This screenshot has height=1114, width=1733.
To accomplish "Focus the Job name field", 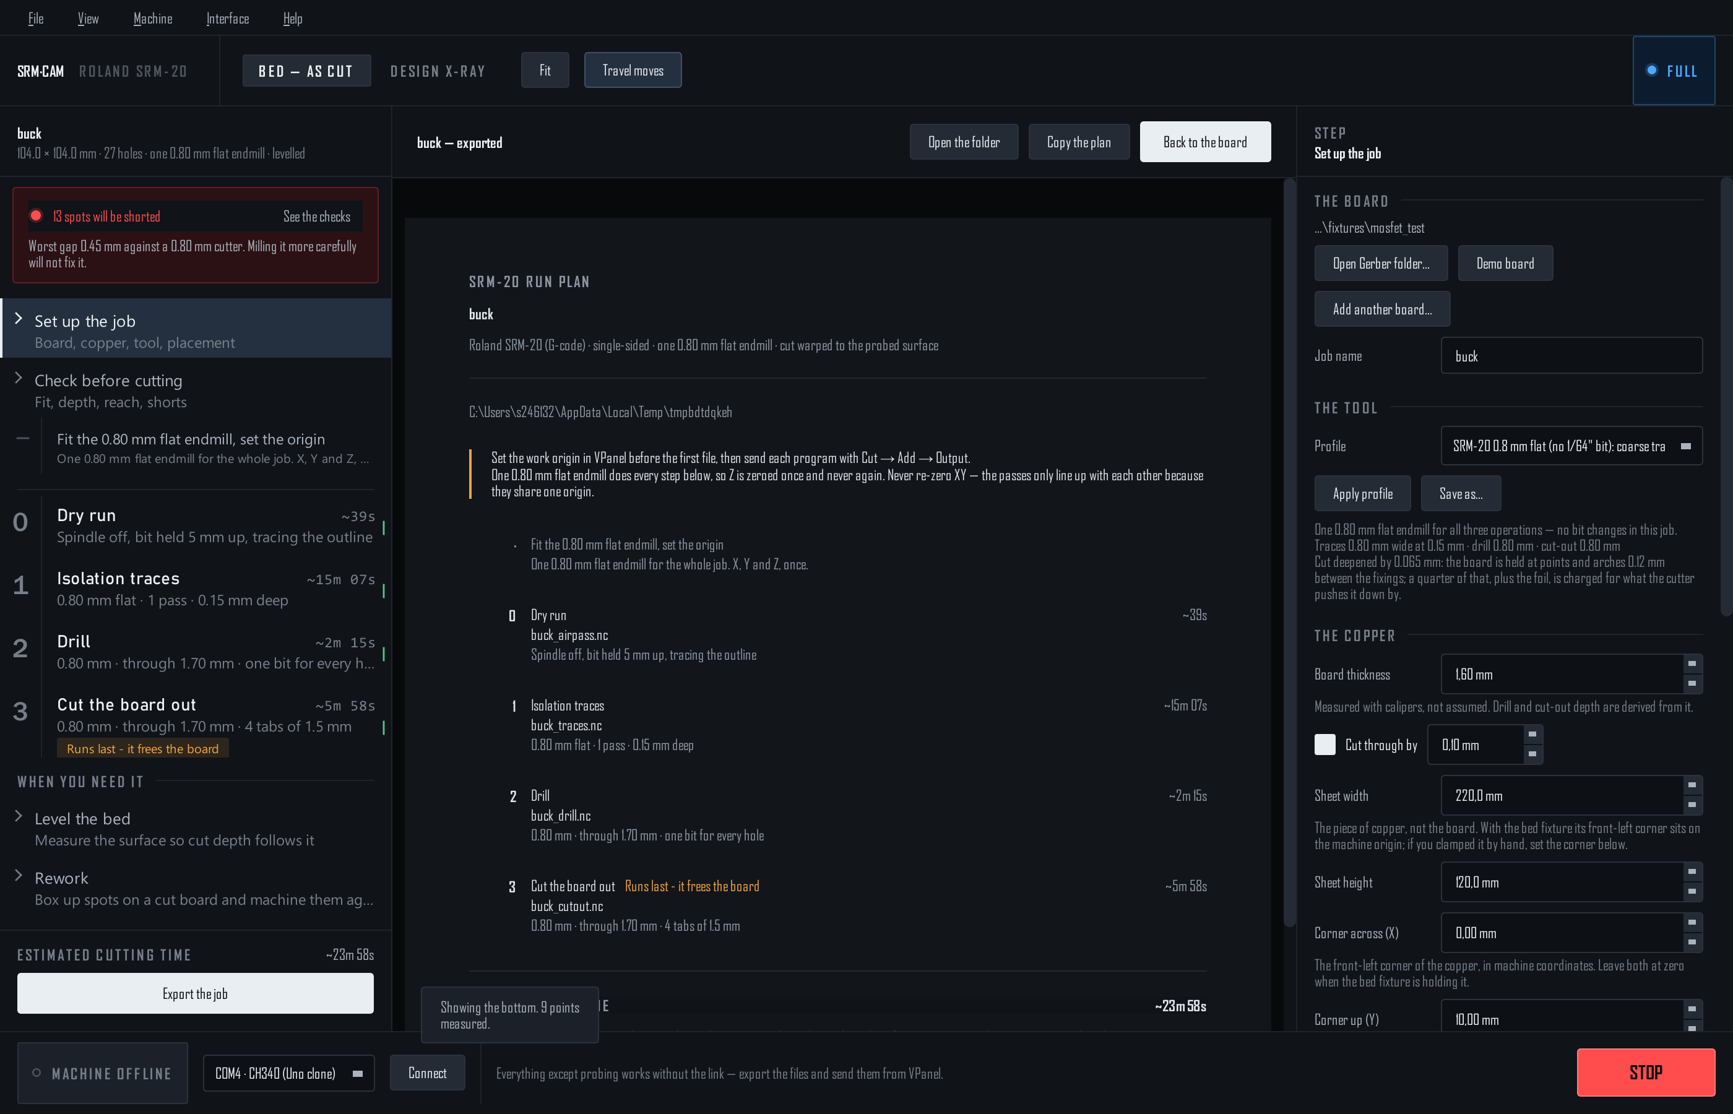I will (x=1571, y=356).
